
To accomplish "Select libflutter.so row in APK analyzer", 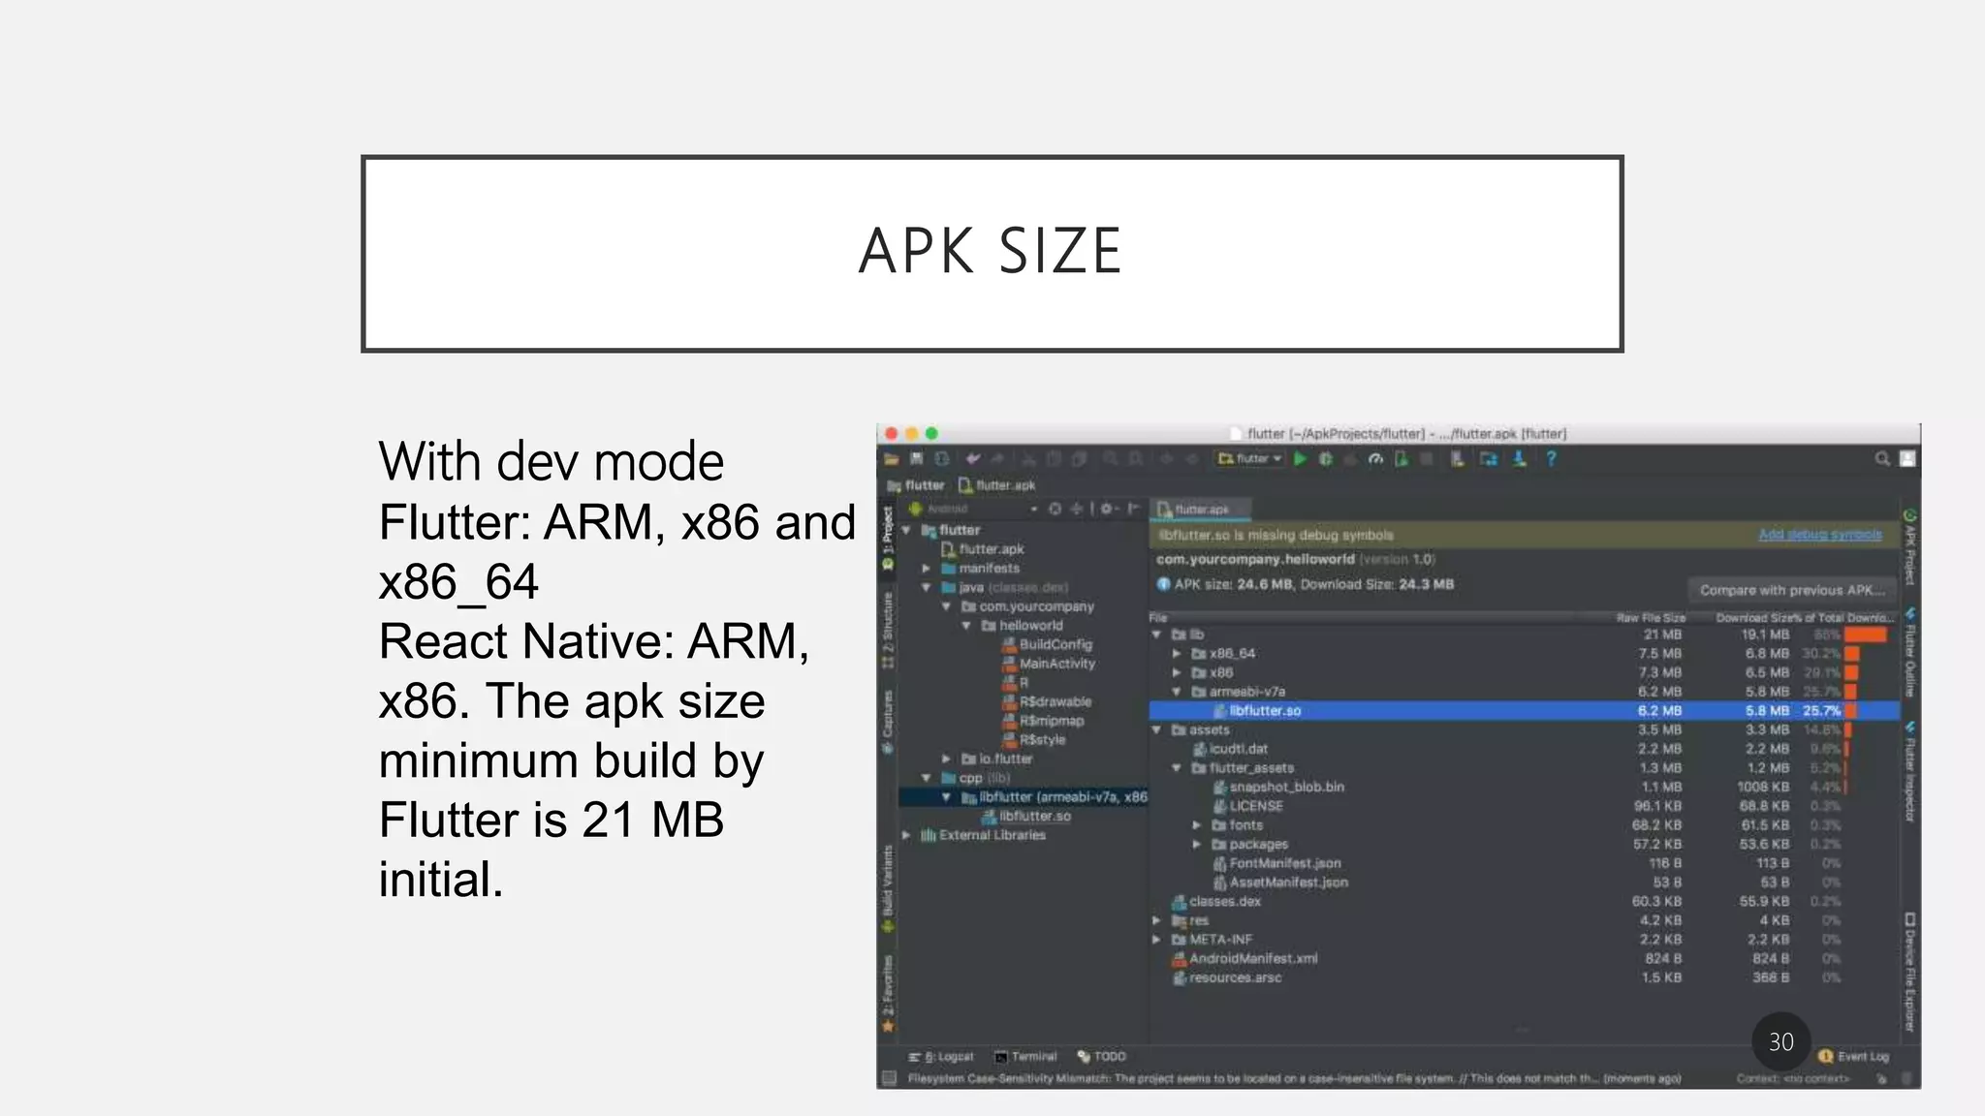I will [x=1524, y=711].
